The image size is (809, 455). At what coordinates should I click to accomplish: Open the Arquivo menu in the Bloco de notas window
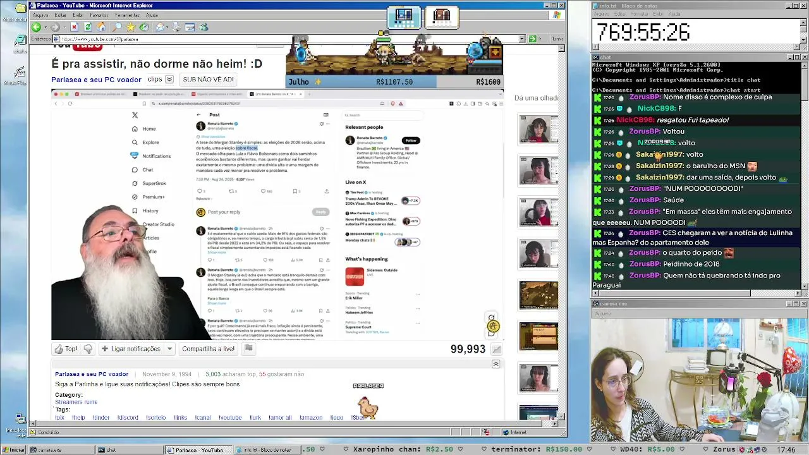pyautogui.click(x=601, y=14)
